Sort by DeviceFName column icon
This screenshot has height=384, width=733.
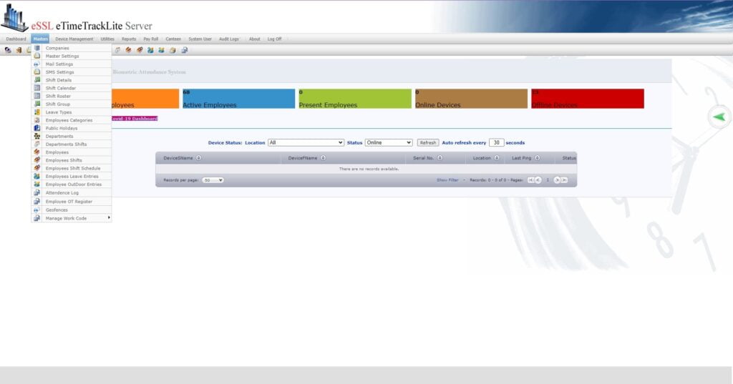pyautogui.click(x=323, y=158)
